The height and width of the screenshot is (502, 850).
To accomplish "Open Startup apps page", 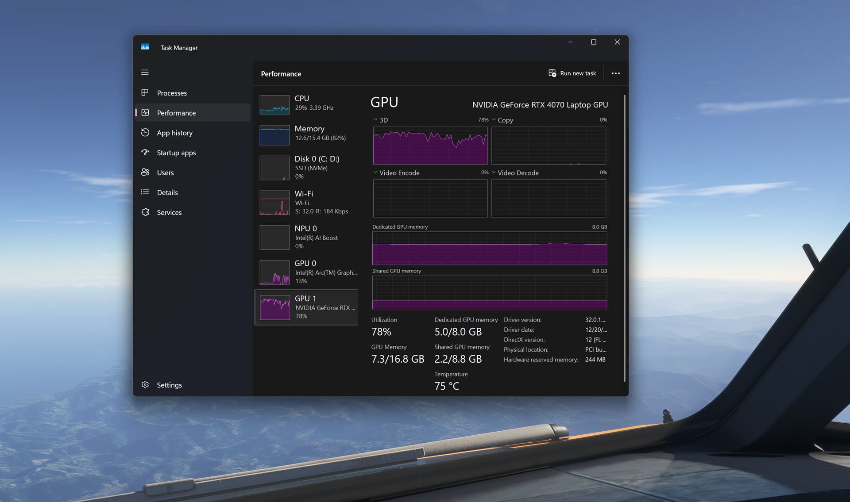I will pos(193,153).
